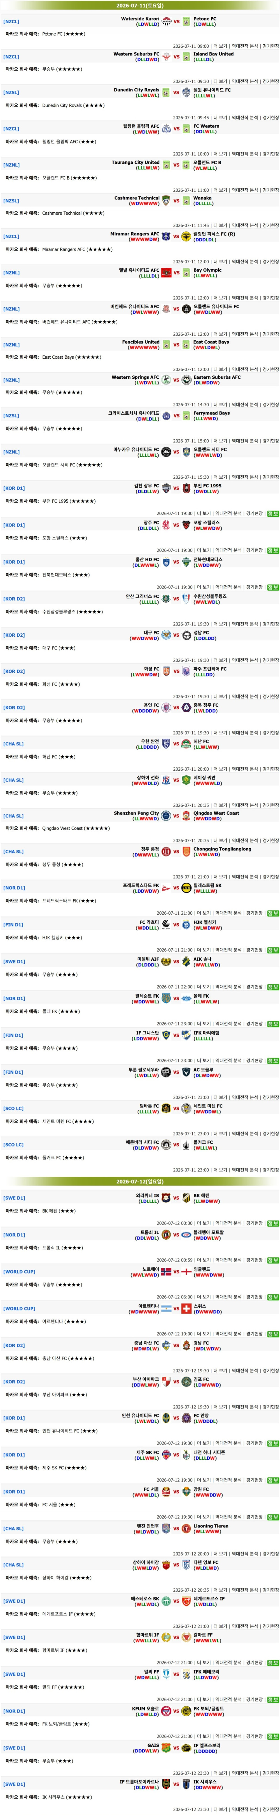The height and width of the screenshot is (1815, 280).
Task: Click Western Springs AFC logo
Action: tap(167, 380)
